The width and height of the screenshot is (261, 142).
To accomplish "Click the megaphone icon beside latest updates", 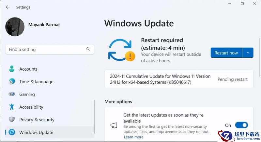I will (x=114, y=125).
